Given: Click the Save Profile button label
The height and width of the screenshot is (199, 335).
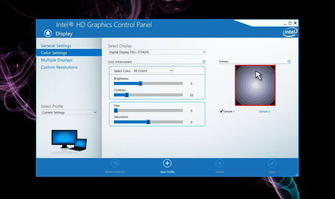Looking at the screenshot, I should [x=167, y=172].
